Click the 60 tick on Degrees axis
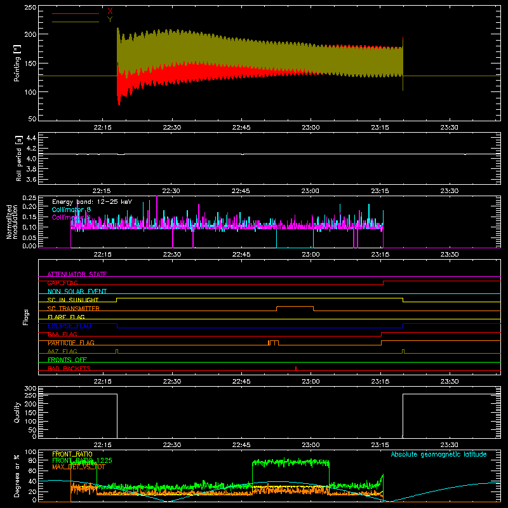 coord(33,471)
